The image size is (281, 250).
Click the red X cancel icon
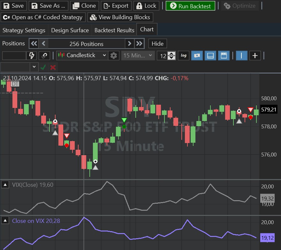click(53, 67)
